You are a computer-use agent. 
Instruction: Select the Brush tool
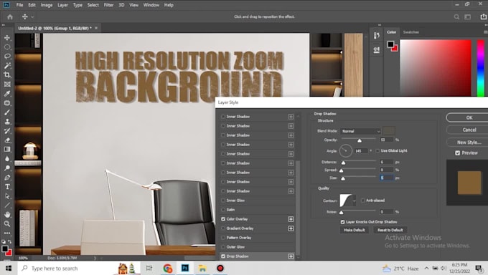coord(7,112)
